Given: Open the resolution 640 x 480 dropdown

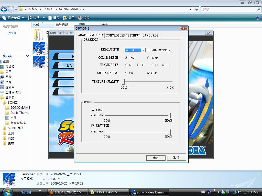Looking at the screenshot, I should tap(143, 50).
